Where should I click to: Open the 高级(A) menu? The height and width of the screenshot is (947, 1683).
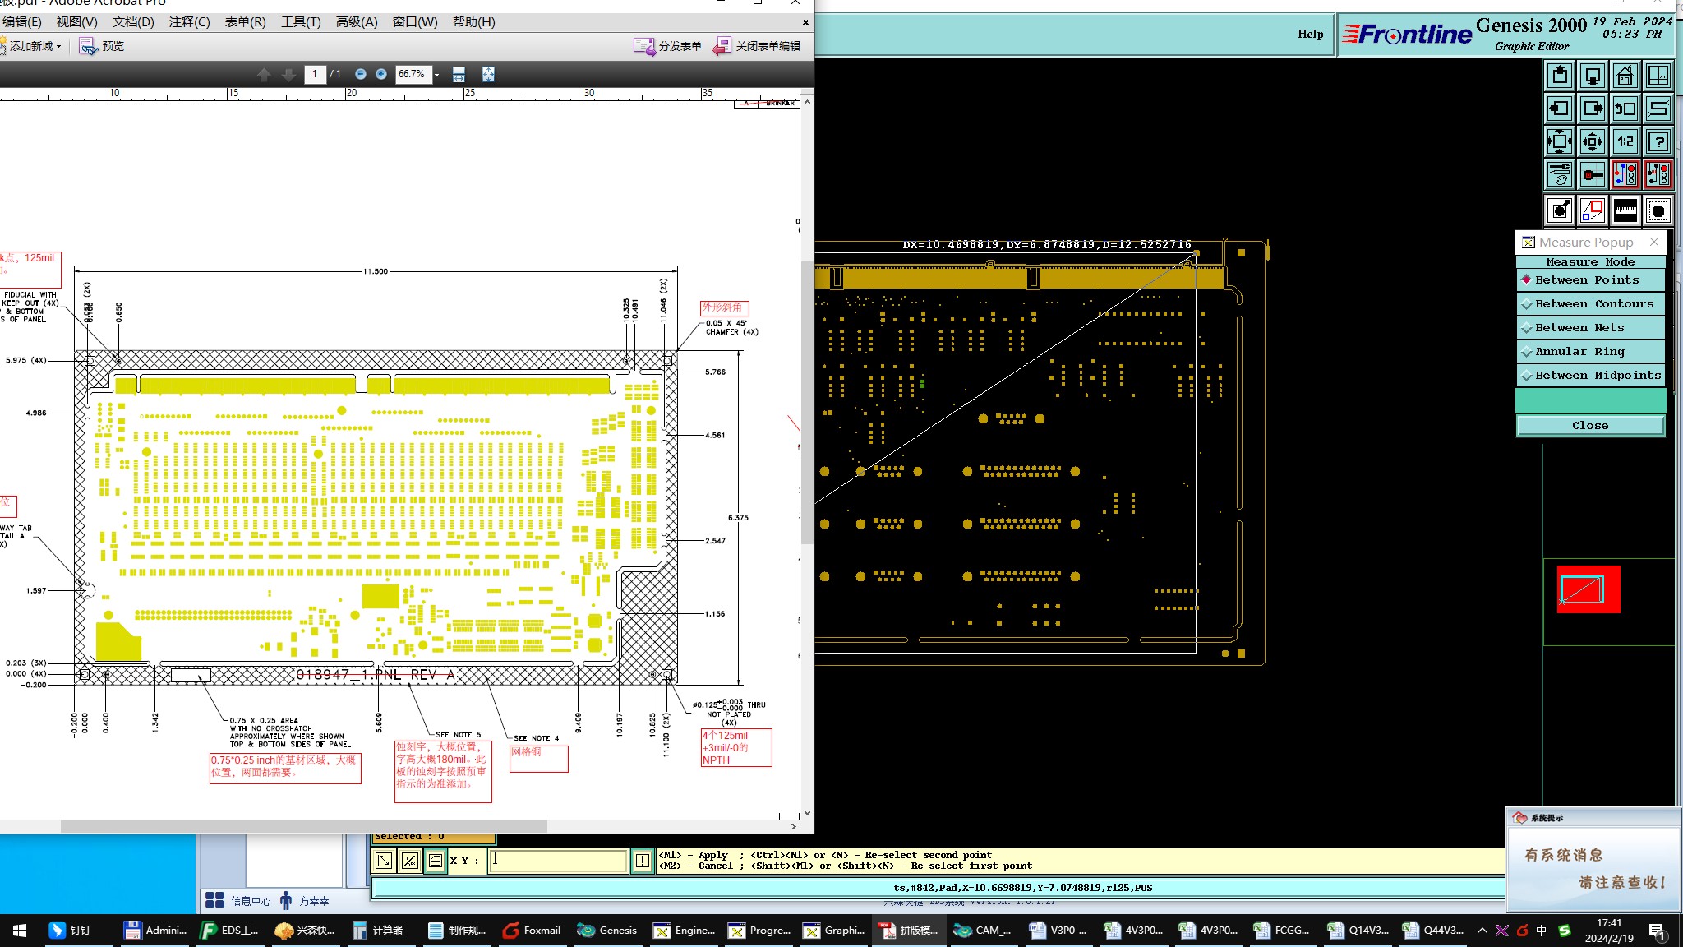357,22
